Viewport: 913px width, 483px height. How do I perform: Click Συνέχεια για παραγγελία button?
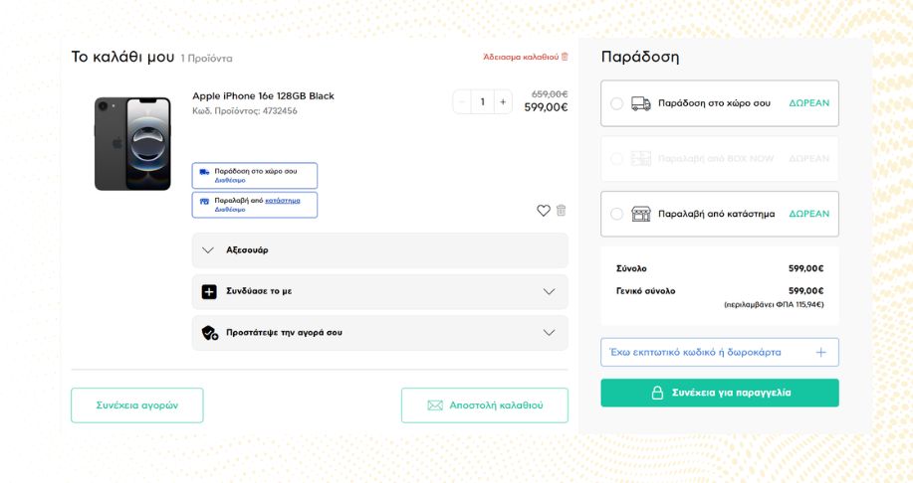click(x=719, y=393)
